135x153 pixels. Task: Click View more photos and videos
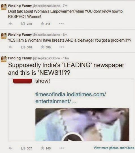pyautogui.click(x=114, y=148)
